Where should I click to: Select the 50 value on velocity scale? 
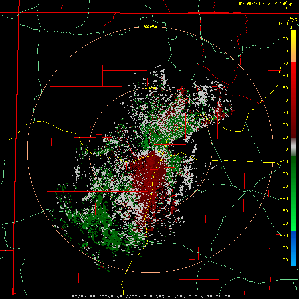coord(285,88)
